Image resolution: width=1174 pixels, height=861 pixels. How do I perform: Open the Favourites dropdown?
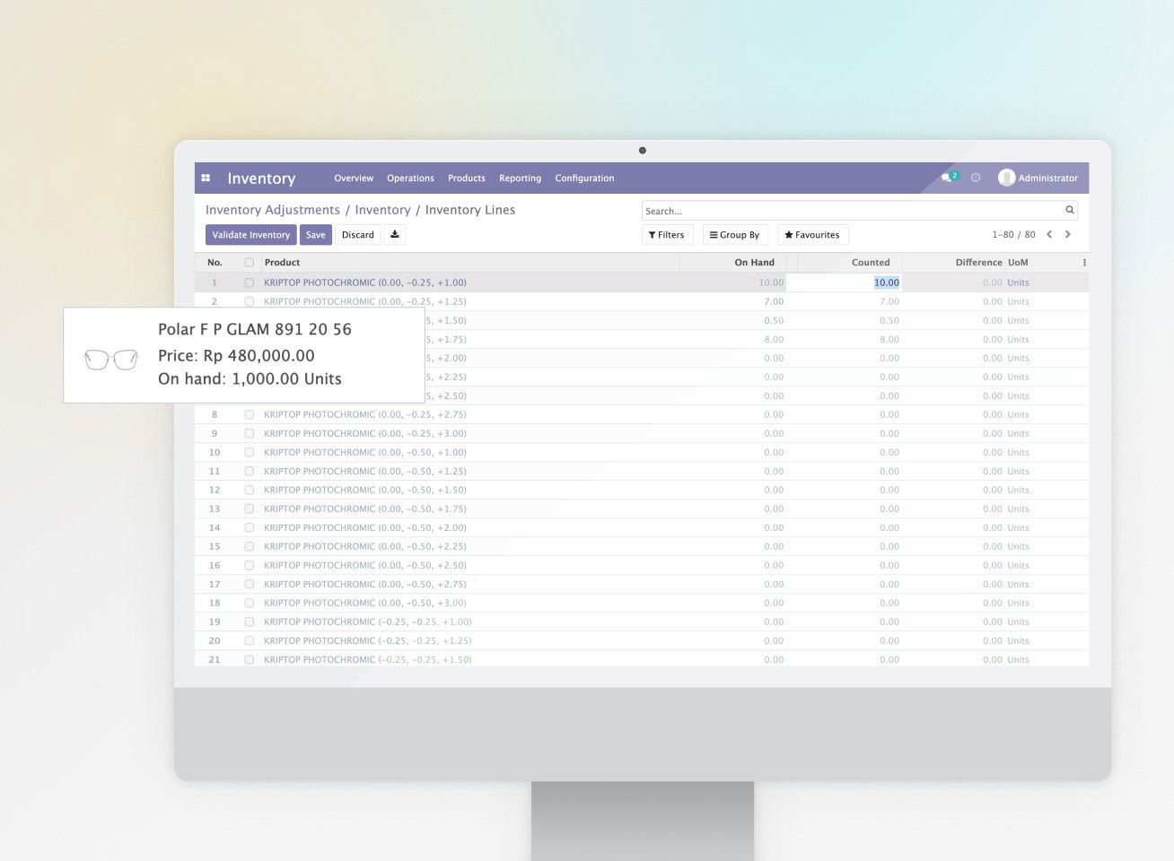coord(812,235)
